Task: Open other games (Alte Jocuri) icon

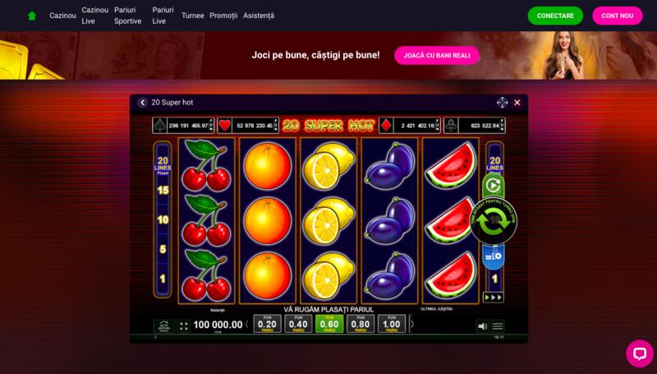Action: click(164, 326)
